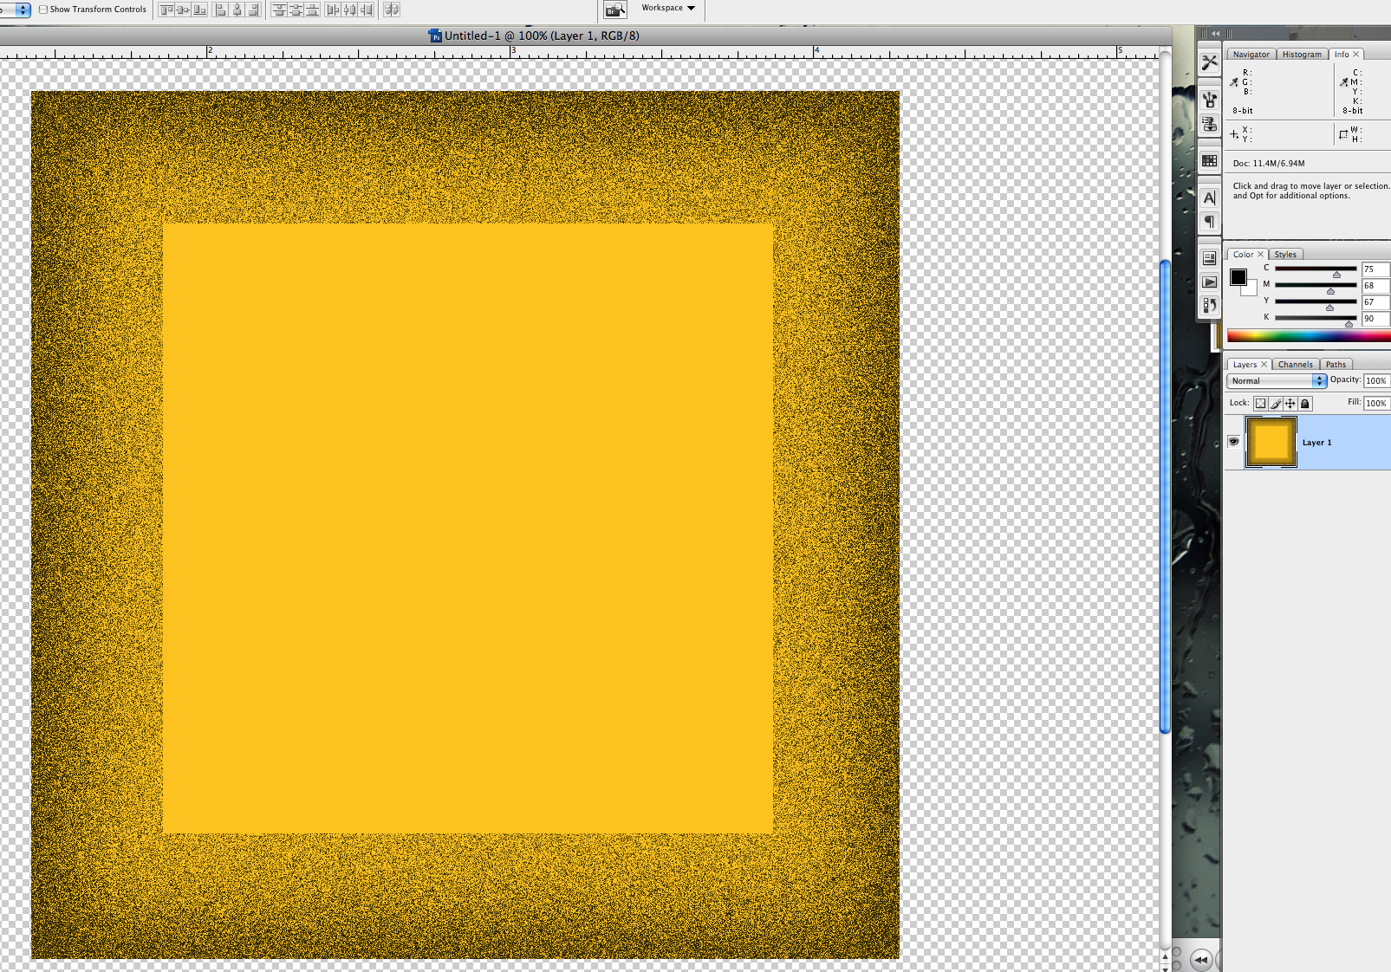Image resolution: width=1391 pixels, height=972 pixels.
Task: Toggle lock all padlock button
Action: click(1305, 404)
